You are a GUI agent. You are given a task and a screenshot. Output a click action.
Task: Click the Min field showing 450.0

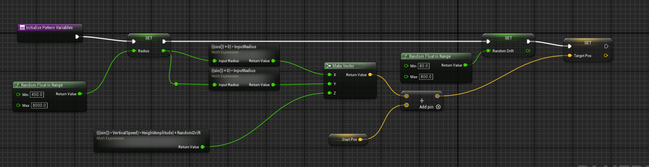pos(37,94)
